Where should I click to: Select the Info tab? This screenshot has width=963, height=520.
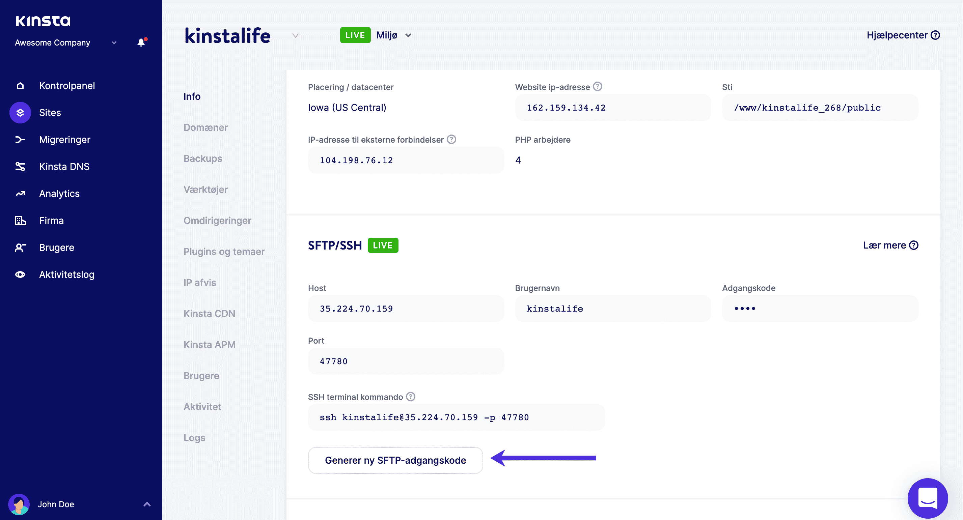point(192,96)
